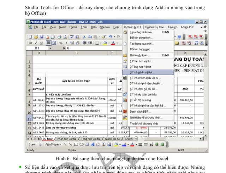Open the Format menu

point(73,27)
